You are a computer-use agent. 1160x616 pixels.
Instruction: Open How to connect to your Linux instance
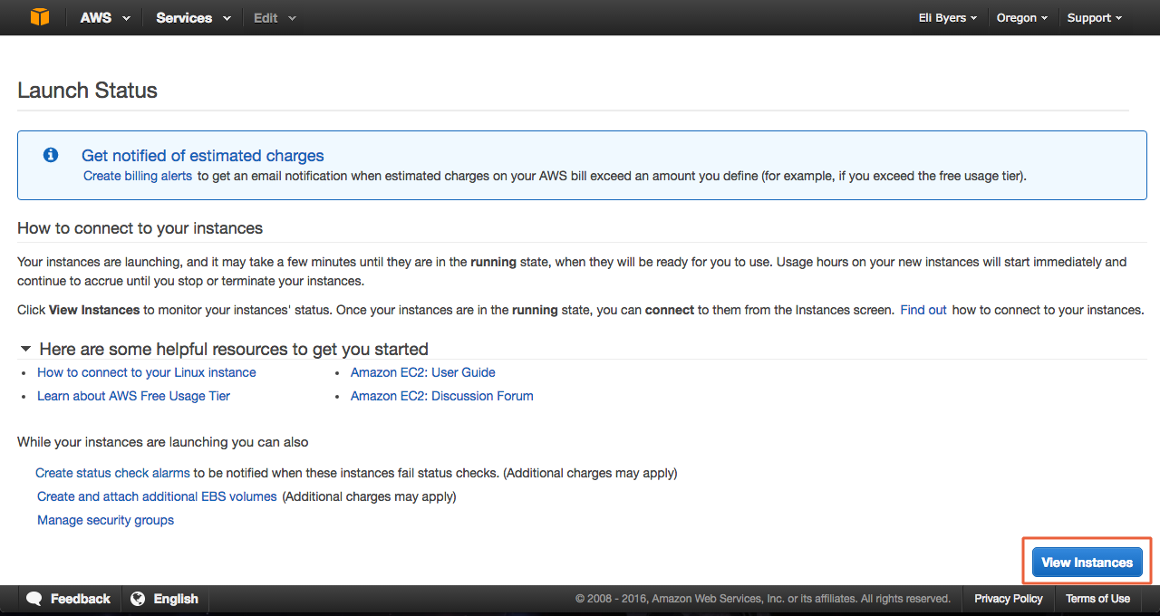[x=147, y=372]
